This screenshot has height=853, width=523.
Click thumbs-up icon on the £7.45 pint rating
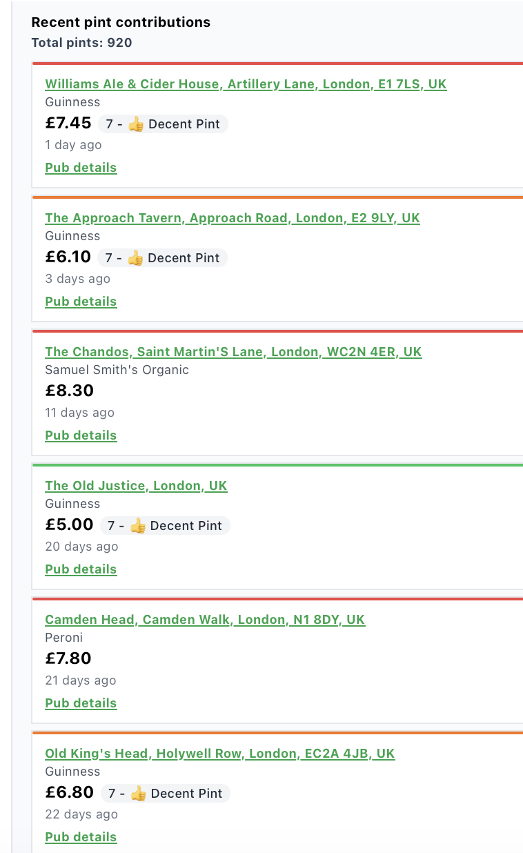(x=136, y=124)
